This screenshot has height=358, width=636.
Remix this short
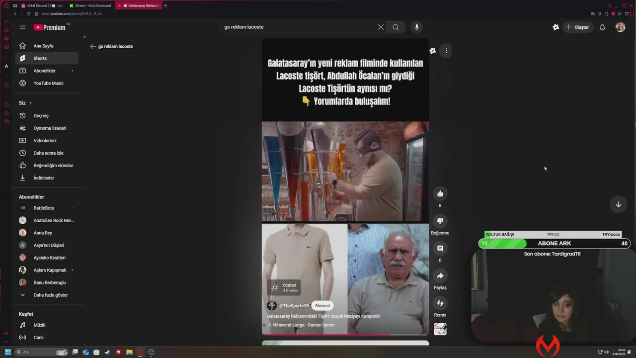(x=440, y=303)
